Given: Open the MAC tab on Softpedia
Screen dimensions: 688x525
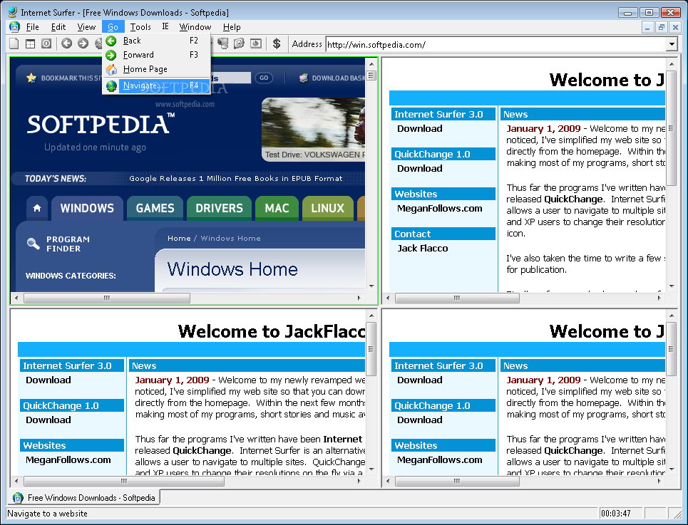Looking at the screenshot, I should (x=277, y=208).
